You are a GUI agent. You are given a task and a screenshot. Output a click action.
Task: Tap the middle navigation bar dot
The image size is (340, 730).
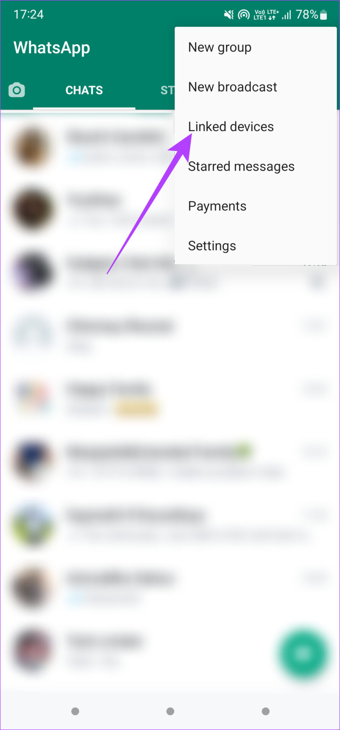pyautogui.click(x=170, y=711)
